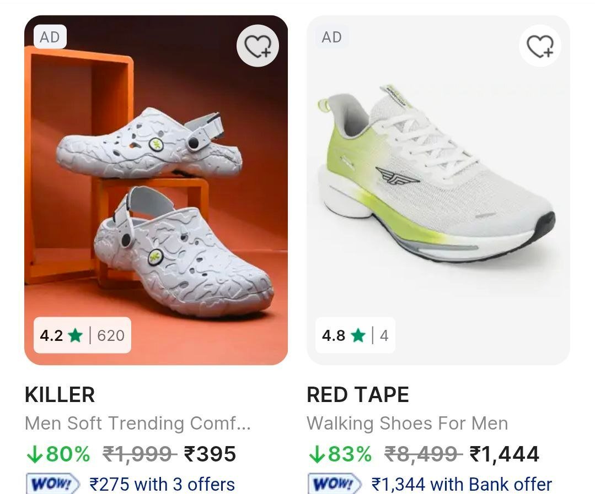
Task: Click the ₹395 discounted price
Action: pos(208,455)
